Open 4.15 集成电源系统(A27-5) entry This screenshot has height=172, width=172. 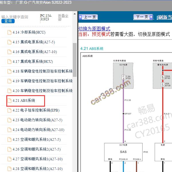coord(34,42)
